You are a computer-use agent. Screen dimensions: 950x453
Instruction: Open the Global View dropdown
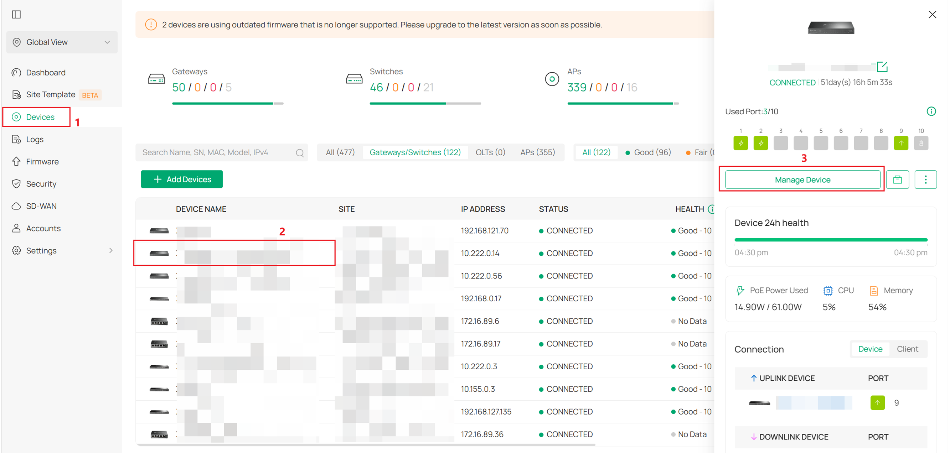click(62, 42)
